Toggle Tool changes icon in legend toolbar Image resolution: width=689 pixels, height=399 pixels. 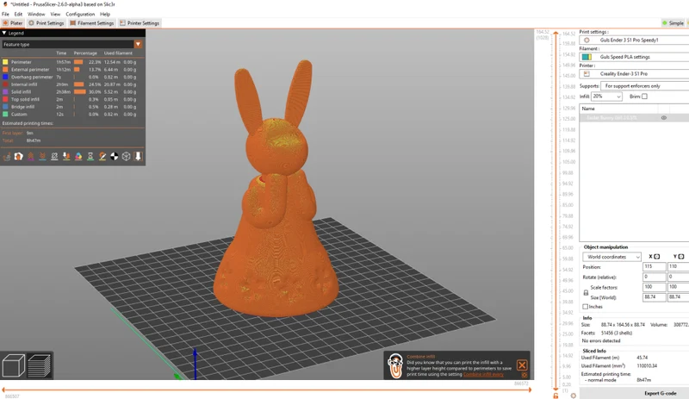pyautogui.click(x=66, y=156)
